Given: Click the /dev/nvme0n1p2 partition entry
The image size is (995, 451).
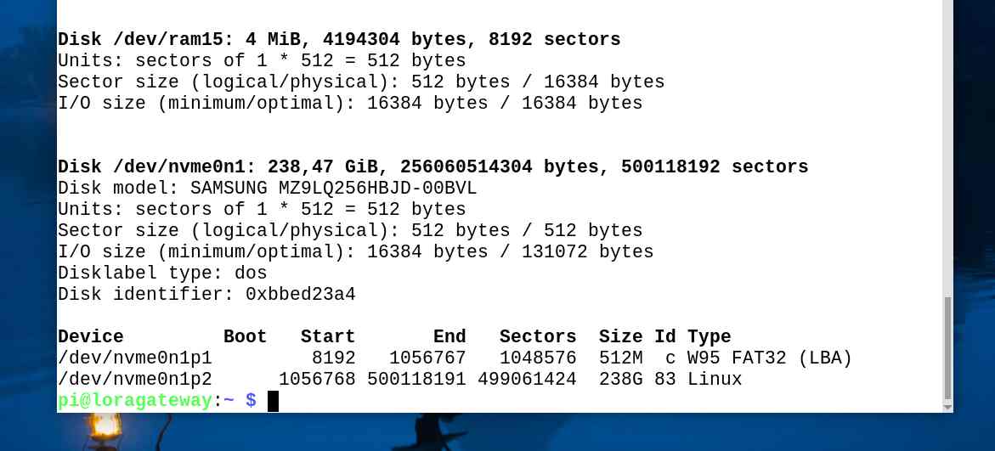Looking at the screenshot, I should click(134, 380).
